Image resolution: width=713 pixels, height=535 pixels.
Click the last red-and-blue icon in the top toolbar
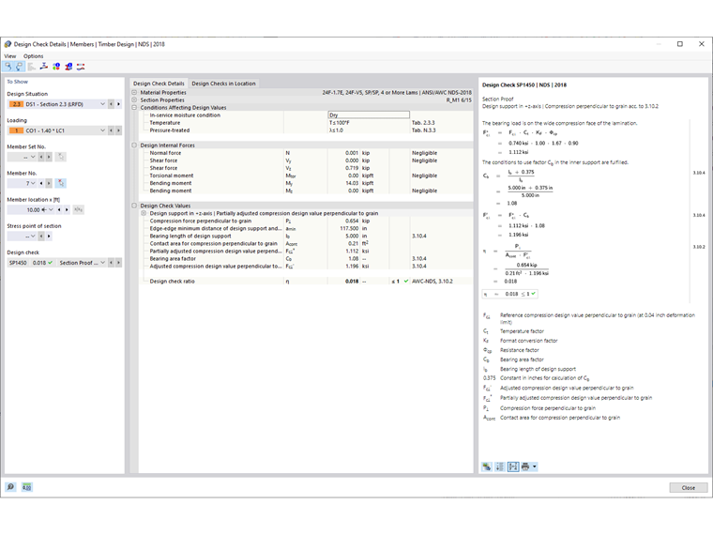[x=81, y=67]
